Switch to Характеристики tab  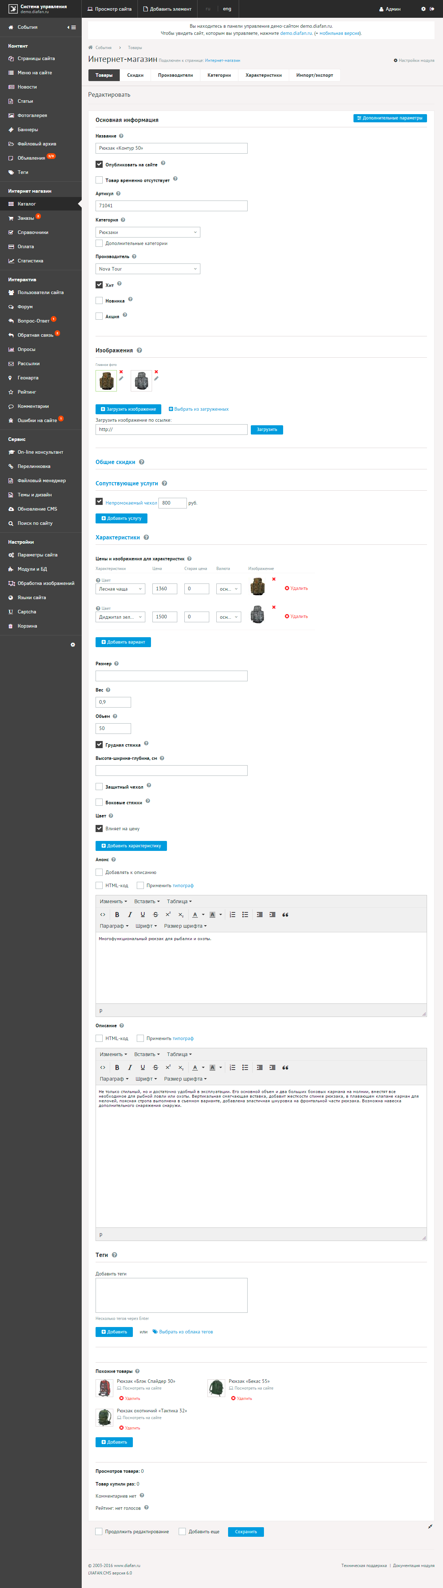264,75
